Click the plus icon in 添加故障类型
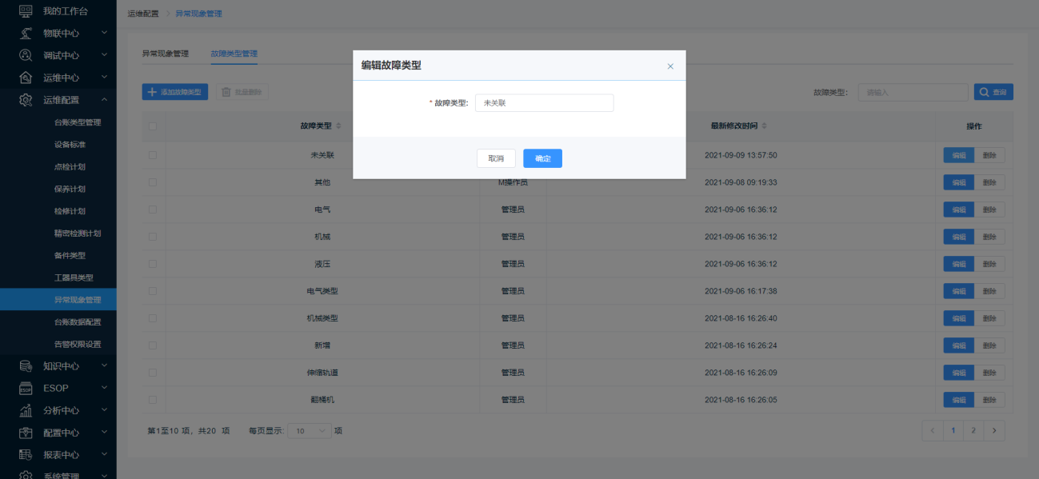 click(152, 92)
